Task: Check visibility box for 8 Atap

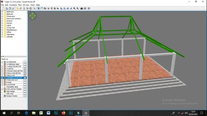Action: (x=25, y=82)
